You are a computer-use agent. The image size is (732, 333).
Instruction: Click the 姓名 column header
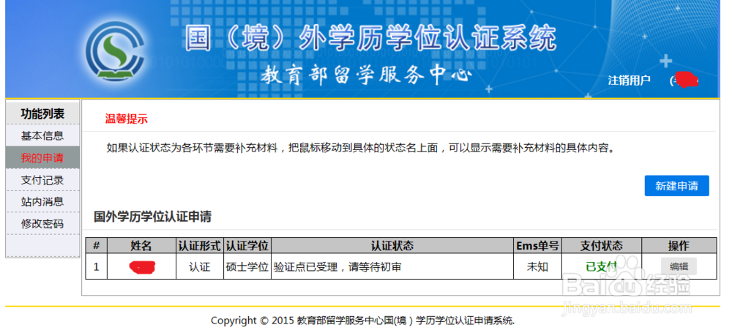(141, 246)
